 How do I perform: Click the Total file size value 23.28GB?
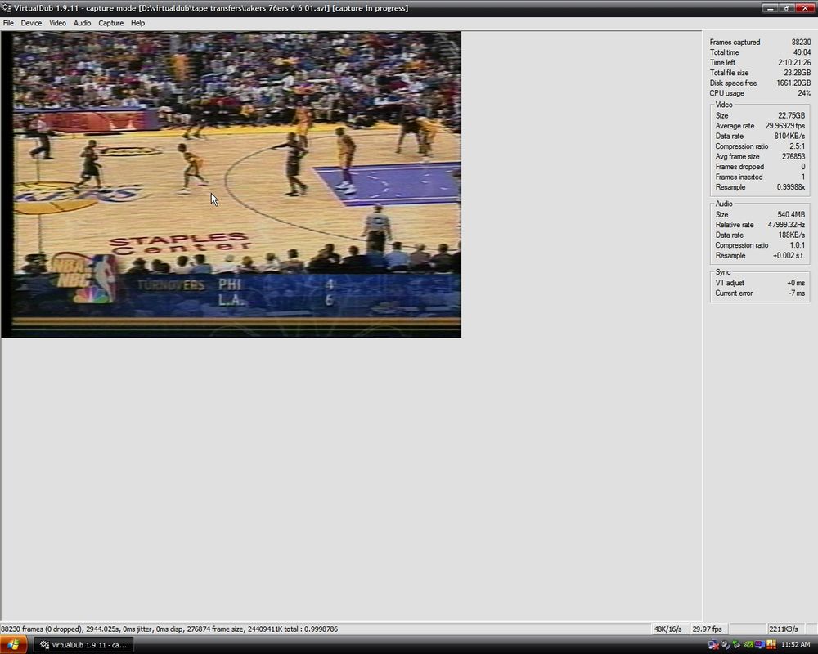tap(797, 73)
